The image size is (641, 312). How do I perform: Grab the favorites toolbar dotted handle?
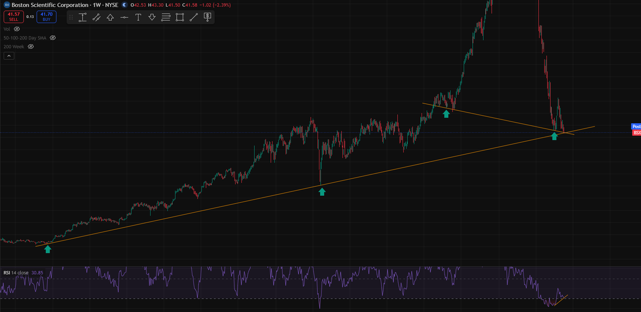pyautogui.click(x=72, y=17)
